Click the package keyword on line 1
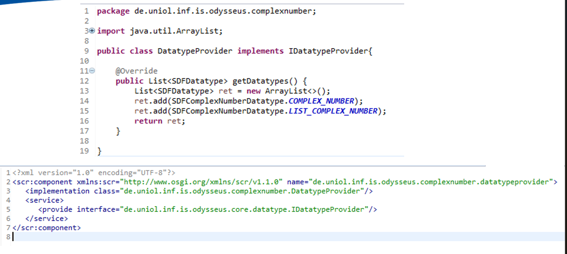567x254 pixels. pos(113,11)
